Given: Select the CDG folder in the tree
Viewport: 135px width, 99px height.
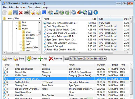Looking at the screenshot, I should (x=28, y=32).
